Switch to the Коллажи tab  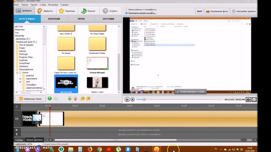(x=54, y=19)
